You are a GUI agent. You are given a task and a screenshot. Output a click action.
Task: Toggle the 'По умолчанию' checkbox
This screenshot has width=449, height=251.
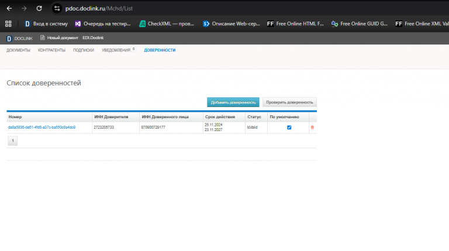click(289, 128)
